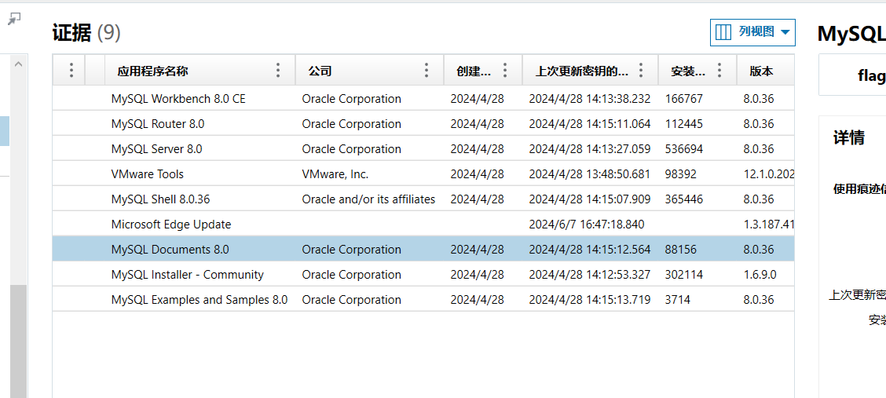Click the VMware, Inc. company cell

click(x=335, y=174)
